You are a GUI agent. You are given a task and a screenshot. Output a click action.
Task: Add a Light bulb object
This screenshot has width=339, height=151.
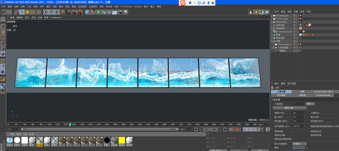tap(126, 12)
